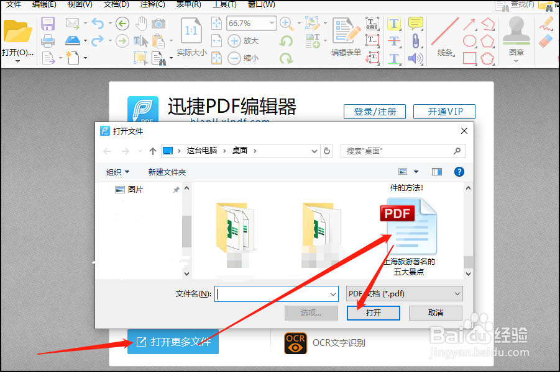Select the Oval shape tool
Image resolution: width=560 pixels, height=372 pixels.
click(470, 41)
